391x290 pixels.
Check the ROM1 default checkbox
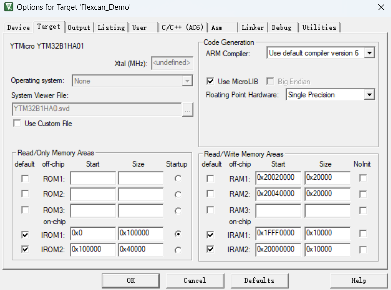(x=25, y=179)
